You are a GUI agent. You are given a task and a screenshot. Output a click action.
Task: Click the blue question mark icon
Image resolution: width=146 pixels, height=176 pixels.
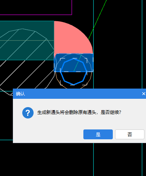coord(28,113)
